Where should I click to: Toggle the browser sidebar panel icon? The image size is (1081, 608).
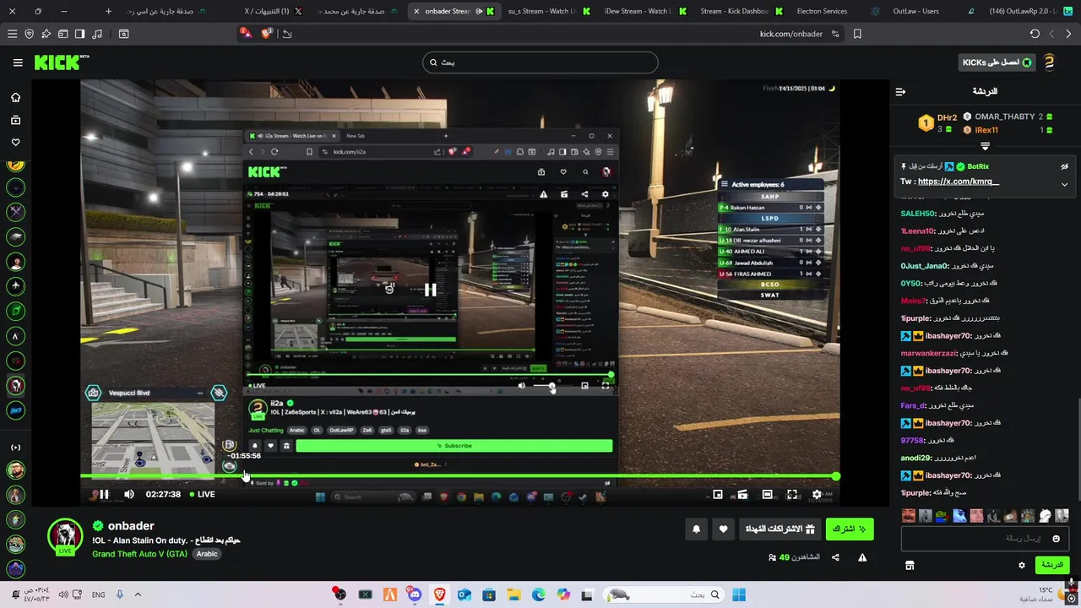tap(79, 34)
